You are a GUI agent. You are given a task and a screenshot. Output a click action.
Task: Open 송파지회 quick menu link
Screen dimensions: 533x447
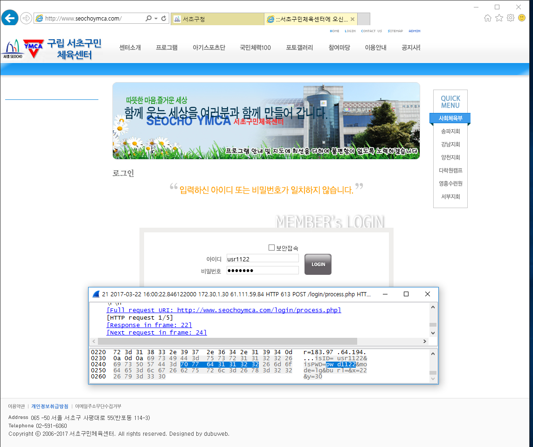[x=450, y=131]
